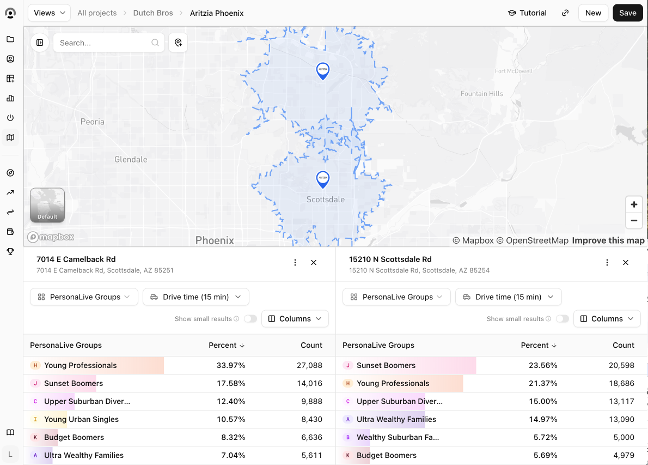Switch map style via Default thumbnail
The image size is (648, 465).
coord(47,205)
